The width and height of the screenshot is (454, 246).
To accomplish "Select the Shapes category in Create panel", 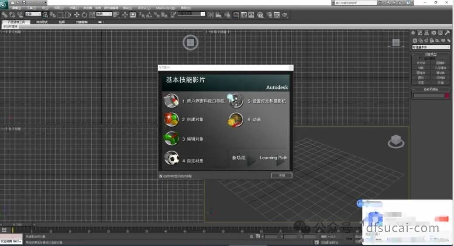I will [420, 41].
